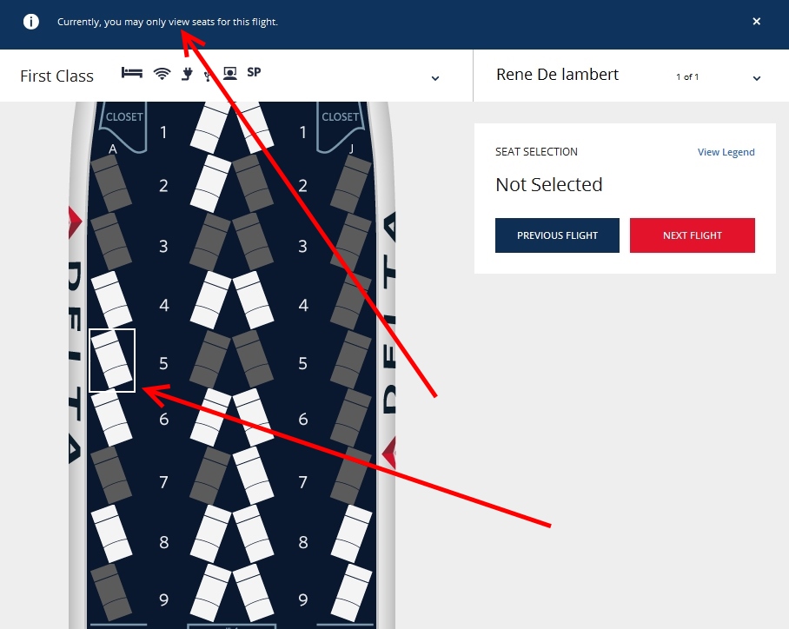Image resolution: width=789 pixels, height=629 pixels.
Task: Go to the Previous Flight
Action: click(x=557, y=235)
